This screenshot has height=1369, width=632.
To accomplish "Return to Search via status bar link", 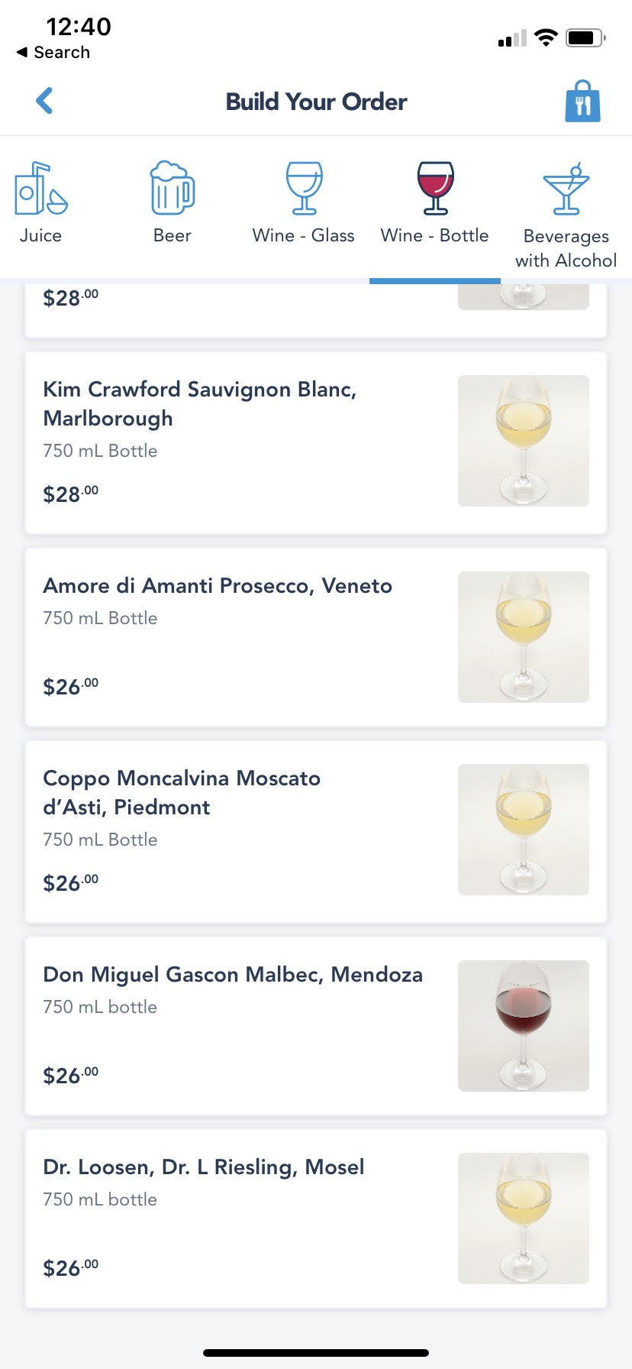I will [53, 52].
